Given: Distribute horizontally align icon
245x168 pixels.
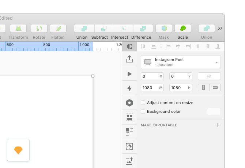Looking at the screenshot, I should 144,46.
